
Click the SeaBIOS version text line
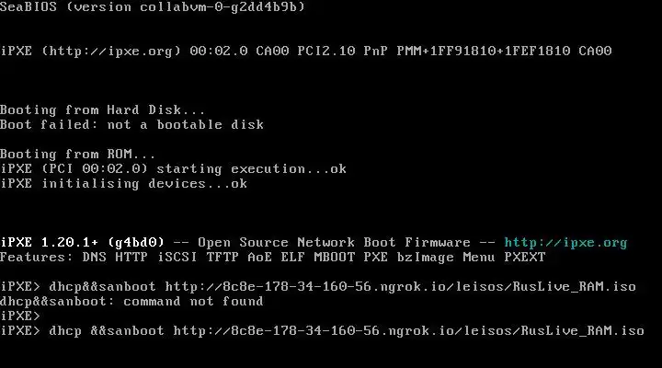tap(152, 7)
